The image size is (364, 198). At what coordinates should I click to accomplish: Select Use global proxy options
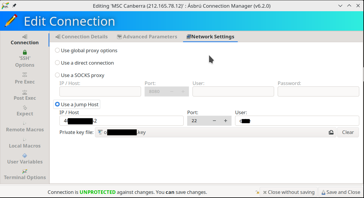click(x=57, y=50)
